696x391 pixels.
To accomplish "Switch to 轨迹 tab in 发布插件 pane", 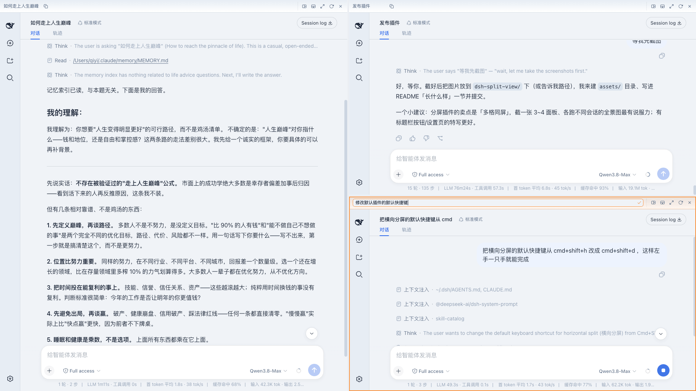I will pyautogui.click(x=407, y=33).
